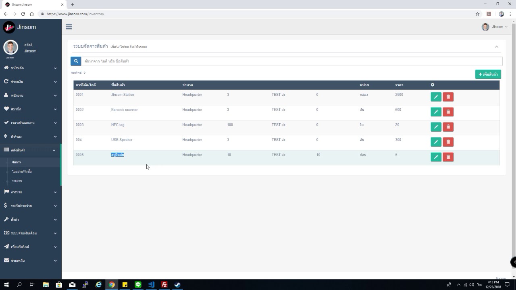This screenshot has width=516, height=290.
Task: Expand the dollar-sign income/expense menu chevron
Action: (55, 206)
